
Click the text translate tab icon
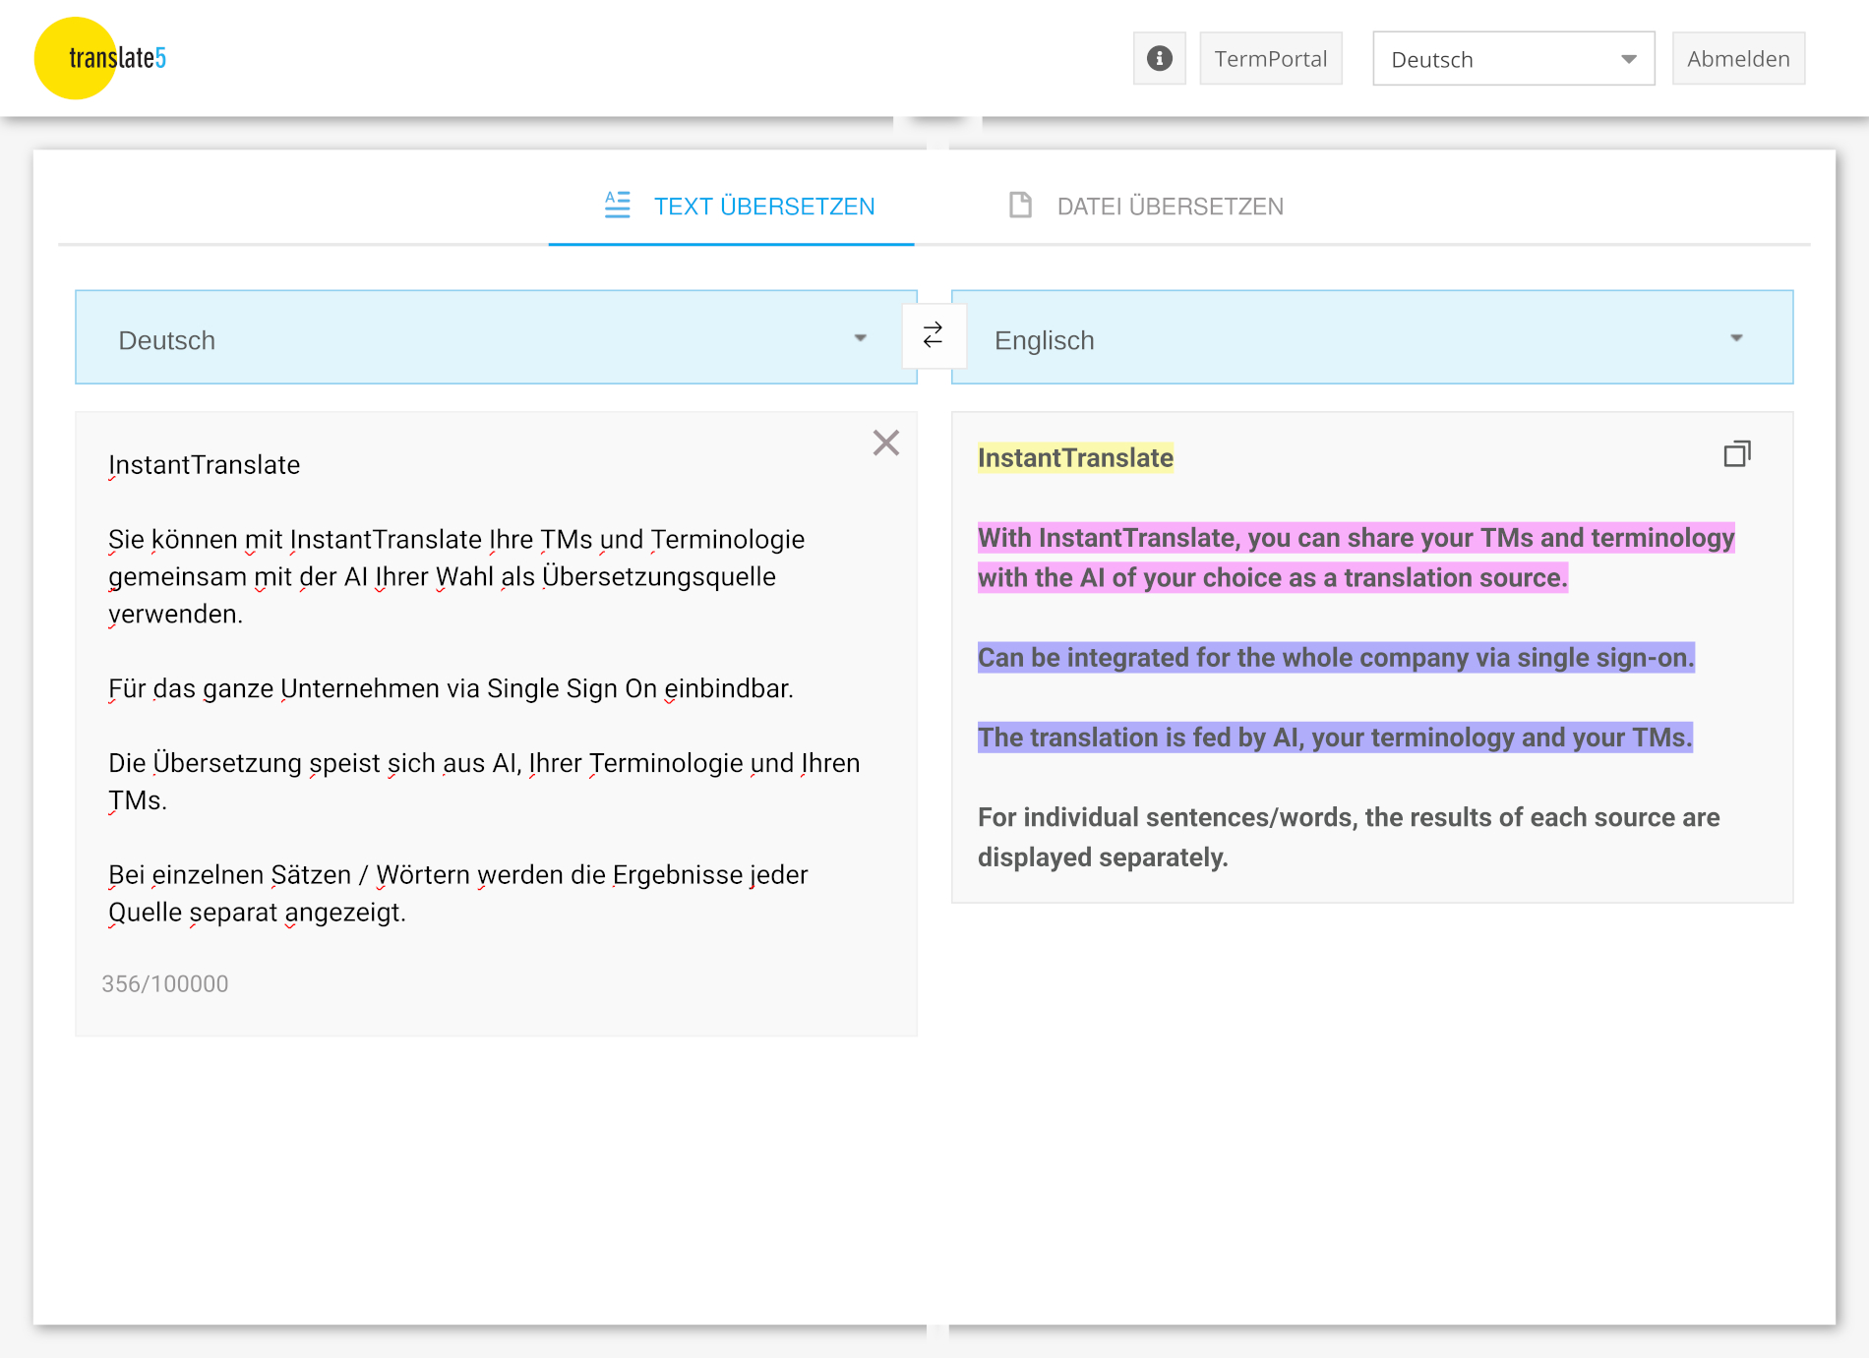(x=617, y=205)
